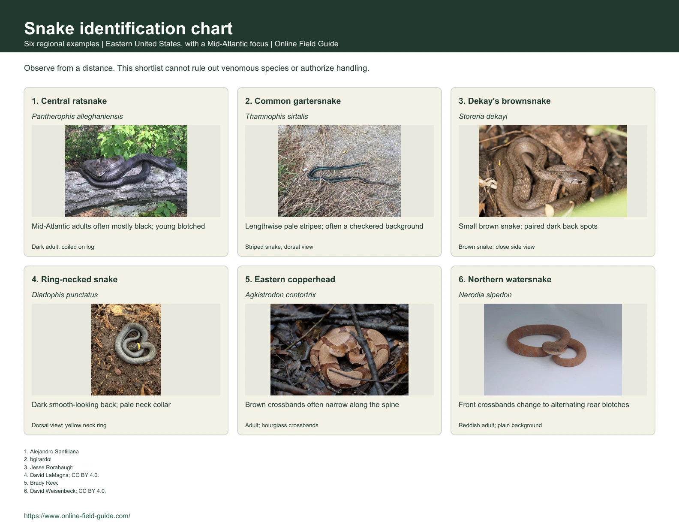Select the heading '3. Dekay's brownsnake'

pos(505,101)
